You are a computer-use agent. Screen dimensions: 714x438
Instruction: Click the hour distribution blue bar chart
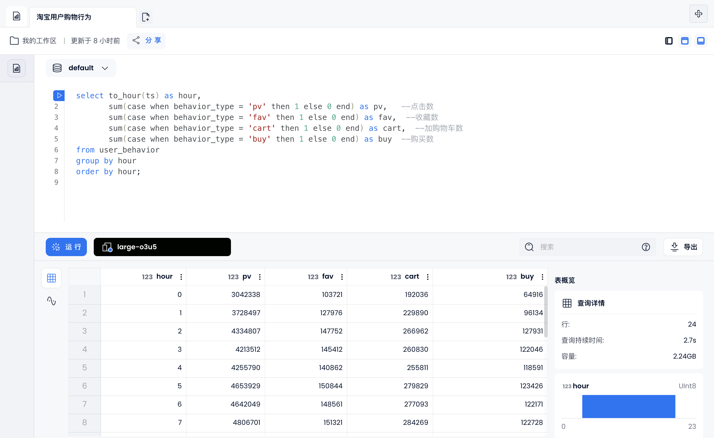(629, 406)
